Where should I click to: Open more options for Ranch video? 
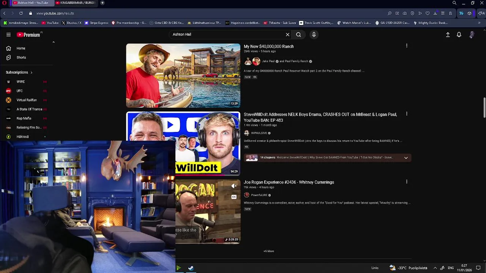407,46
